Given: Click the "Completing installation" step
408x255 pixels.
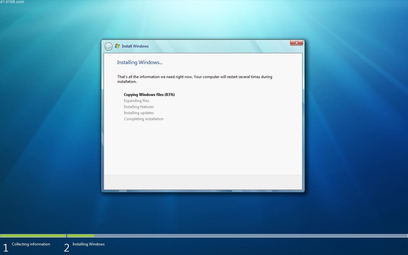Looking at the screenshot, I should pos(144,119).
